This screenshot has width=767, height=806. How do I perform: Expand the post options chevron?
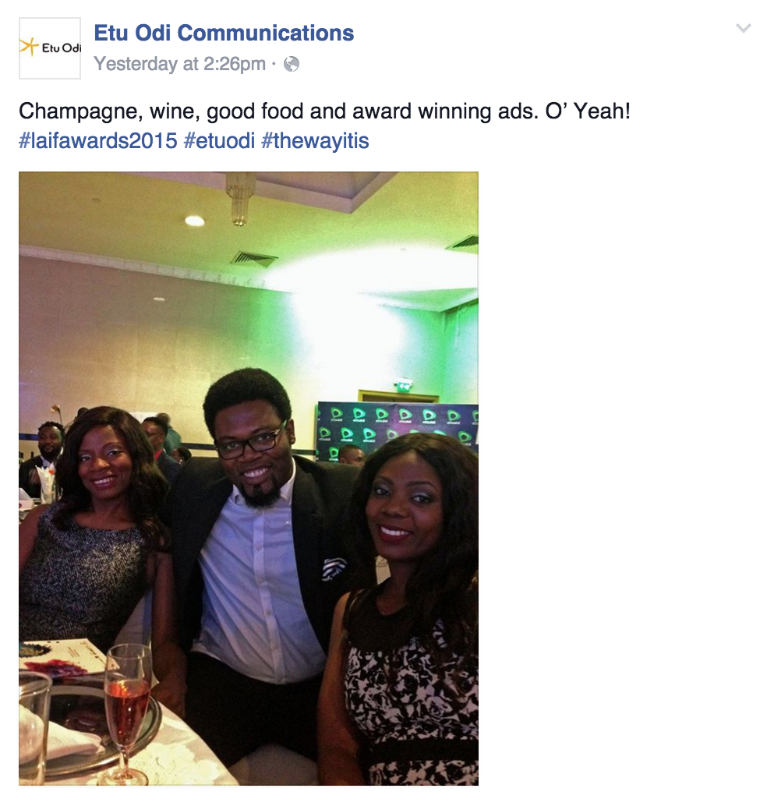pyautogui.click(x=744, y=28)
